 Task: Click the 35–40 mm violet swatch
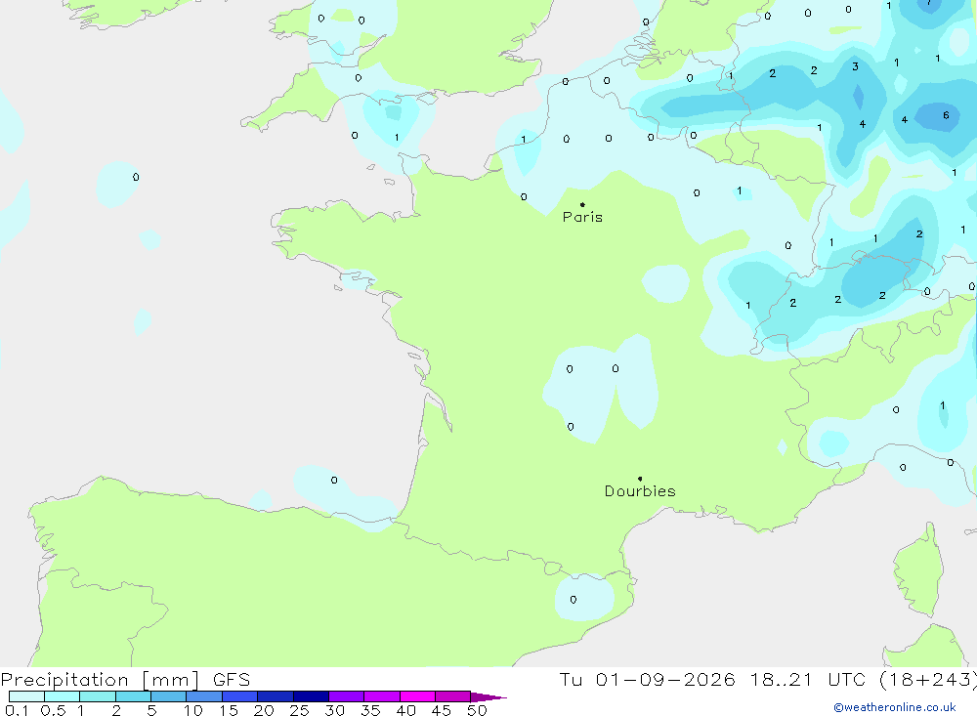tap(382, 696)
